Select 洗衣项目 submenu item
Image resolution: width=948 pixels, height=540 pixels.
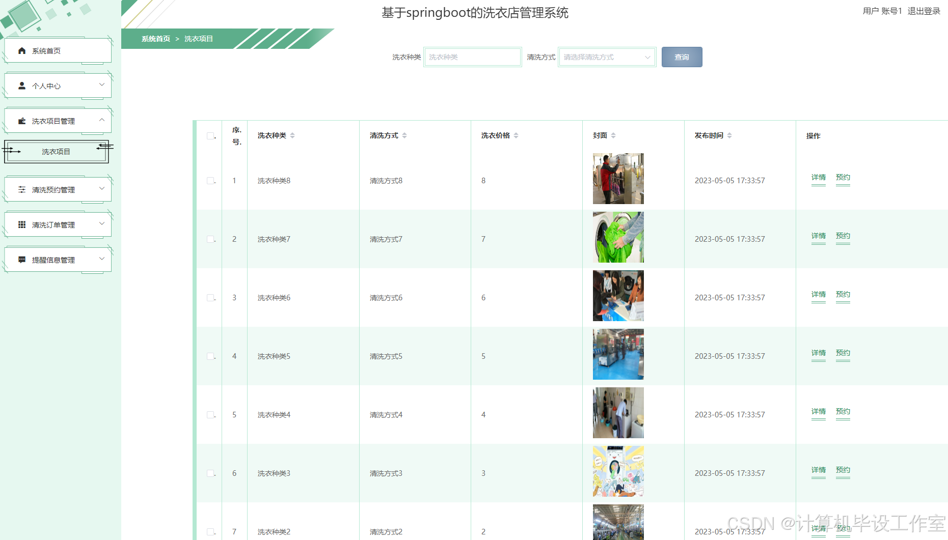pyautogui.click(x=56, y=152)
